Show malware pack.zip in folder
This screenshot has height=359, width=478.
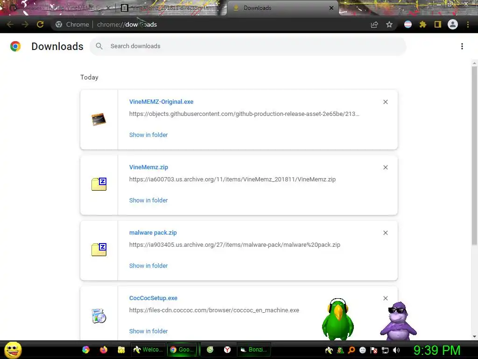[x=148, y=266]
